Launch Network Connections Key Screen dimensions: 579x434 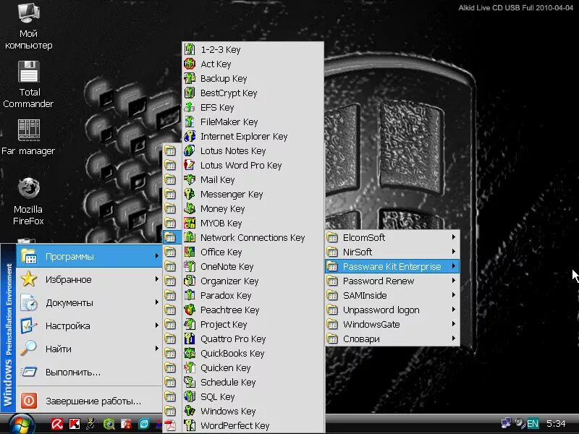[253, 238]
